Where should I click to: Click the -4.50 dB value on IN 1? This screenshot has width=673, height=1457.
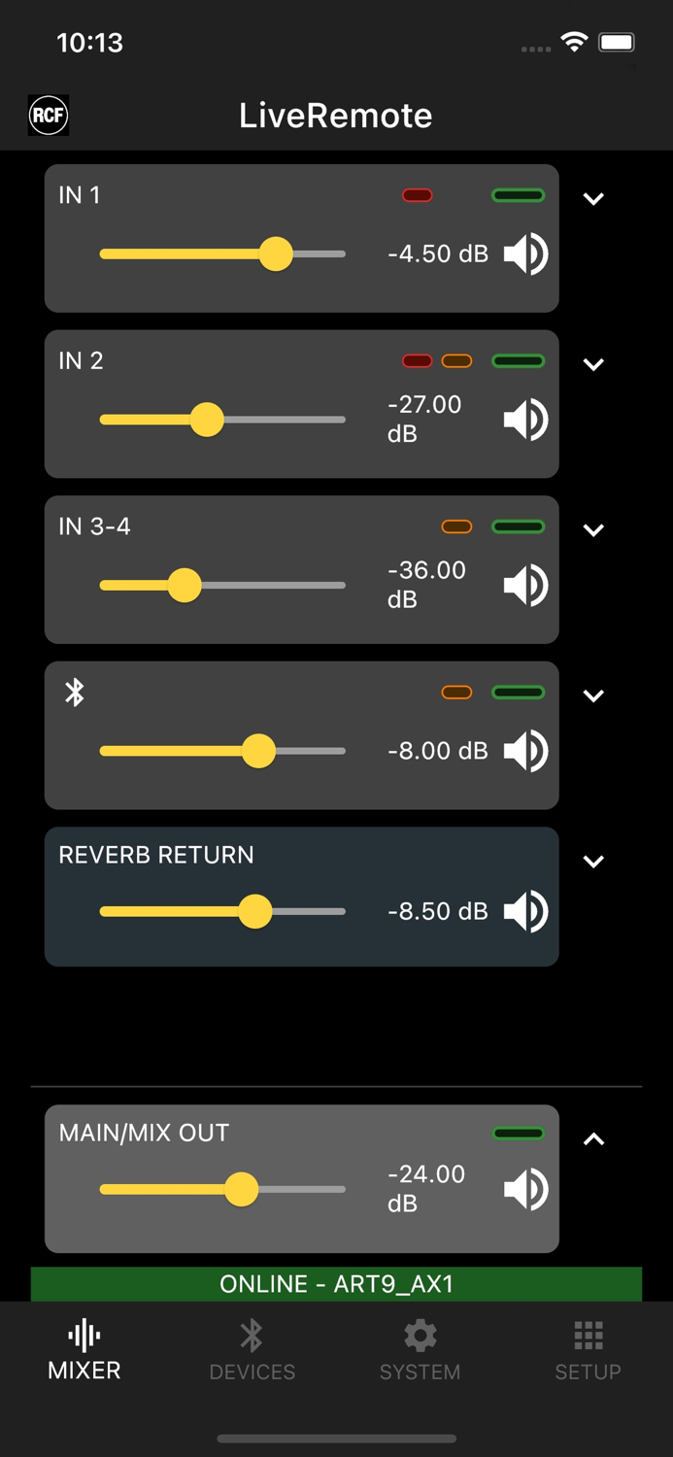(x=437, y=254)
